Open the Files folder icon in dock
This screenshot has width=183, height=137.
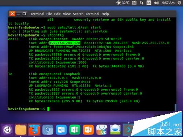(20, 130)
